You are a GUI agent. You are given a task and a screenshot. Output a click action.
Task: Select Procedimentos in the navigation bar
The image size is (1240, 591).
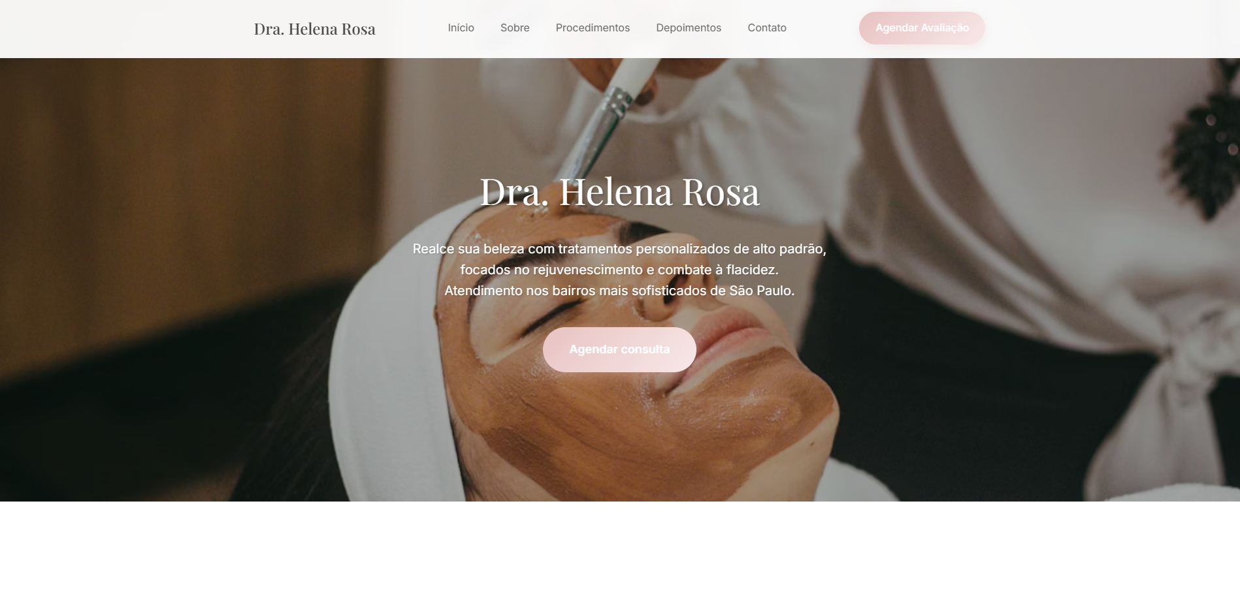coord(593,28)
